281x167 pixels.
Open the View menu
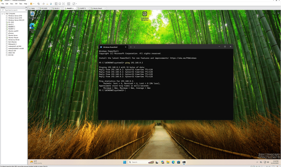(11, 4)
